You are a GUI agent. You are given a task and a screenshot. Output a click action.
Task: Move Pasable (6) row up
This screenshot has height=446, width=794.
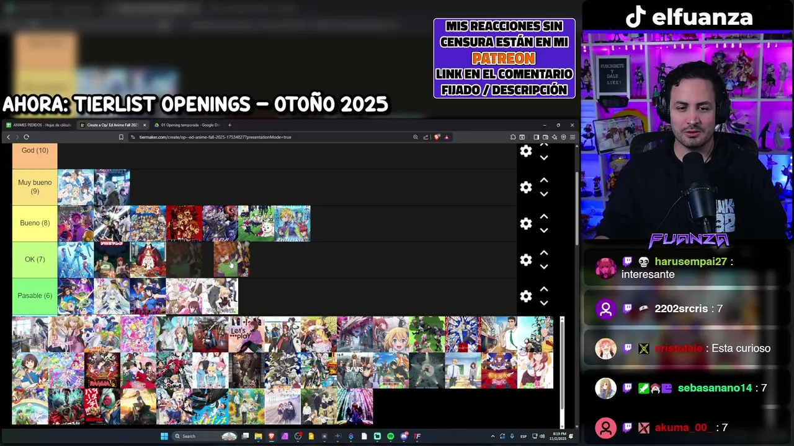point(544,289)
